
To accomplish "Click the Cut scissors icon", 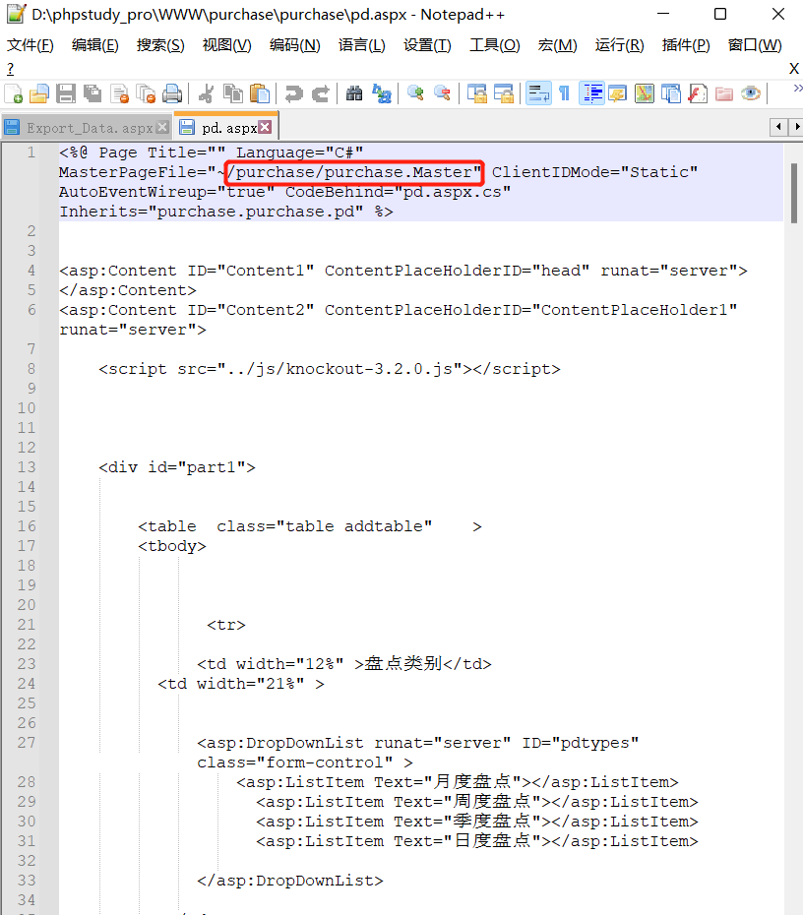I will [x=206, y=93].
